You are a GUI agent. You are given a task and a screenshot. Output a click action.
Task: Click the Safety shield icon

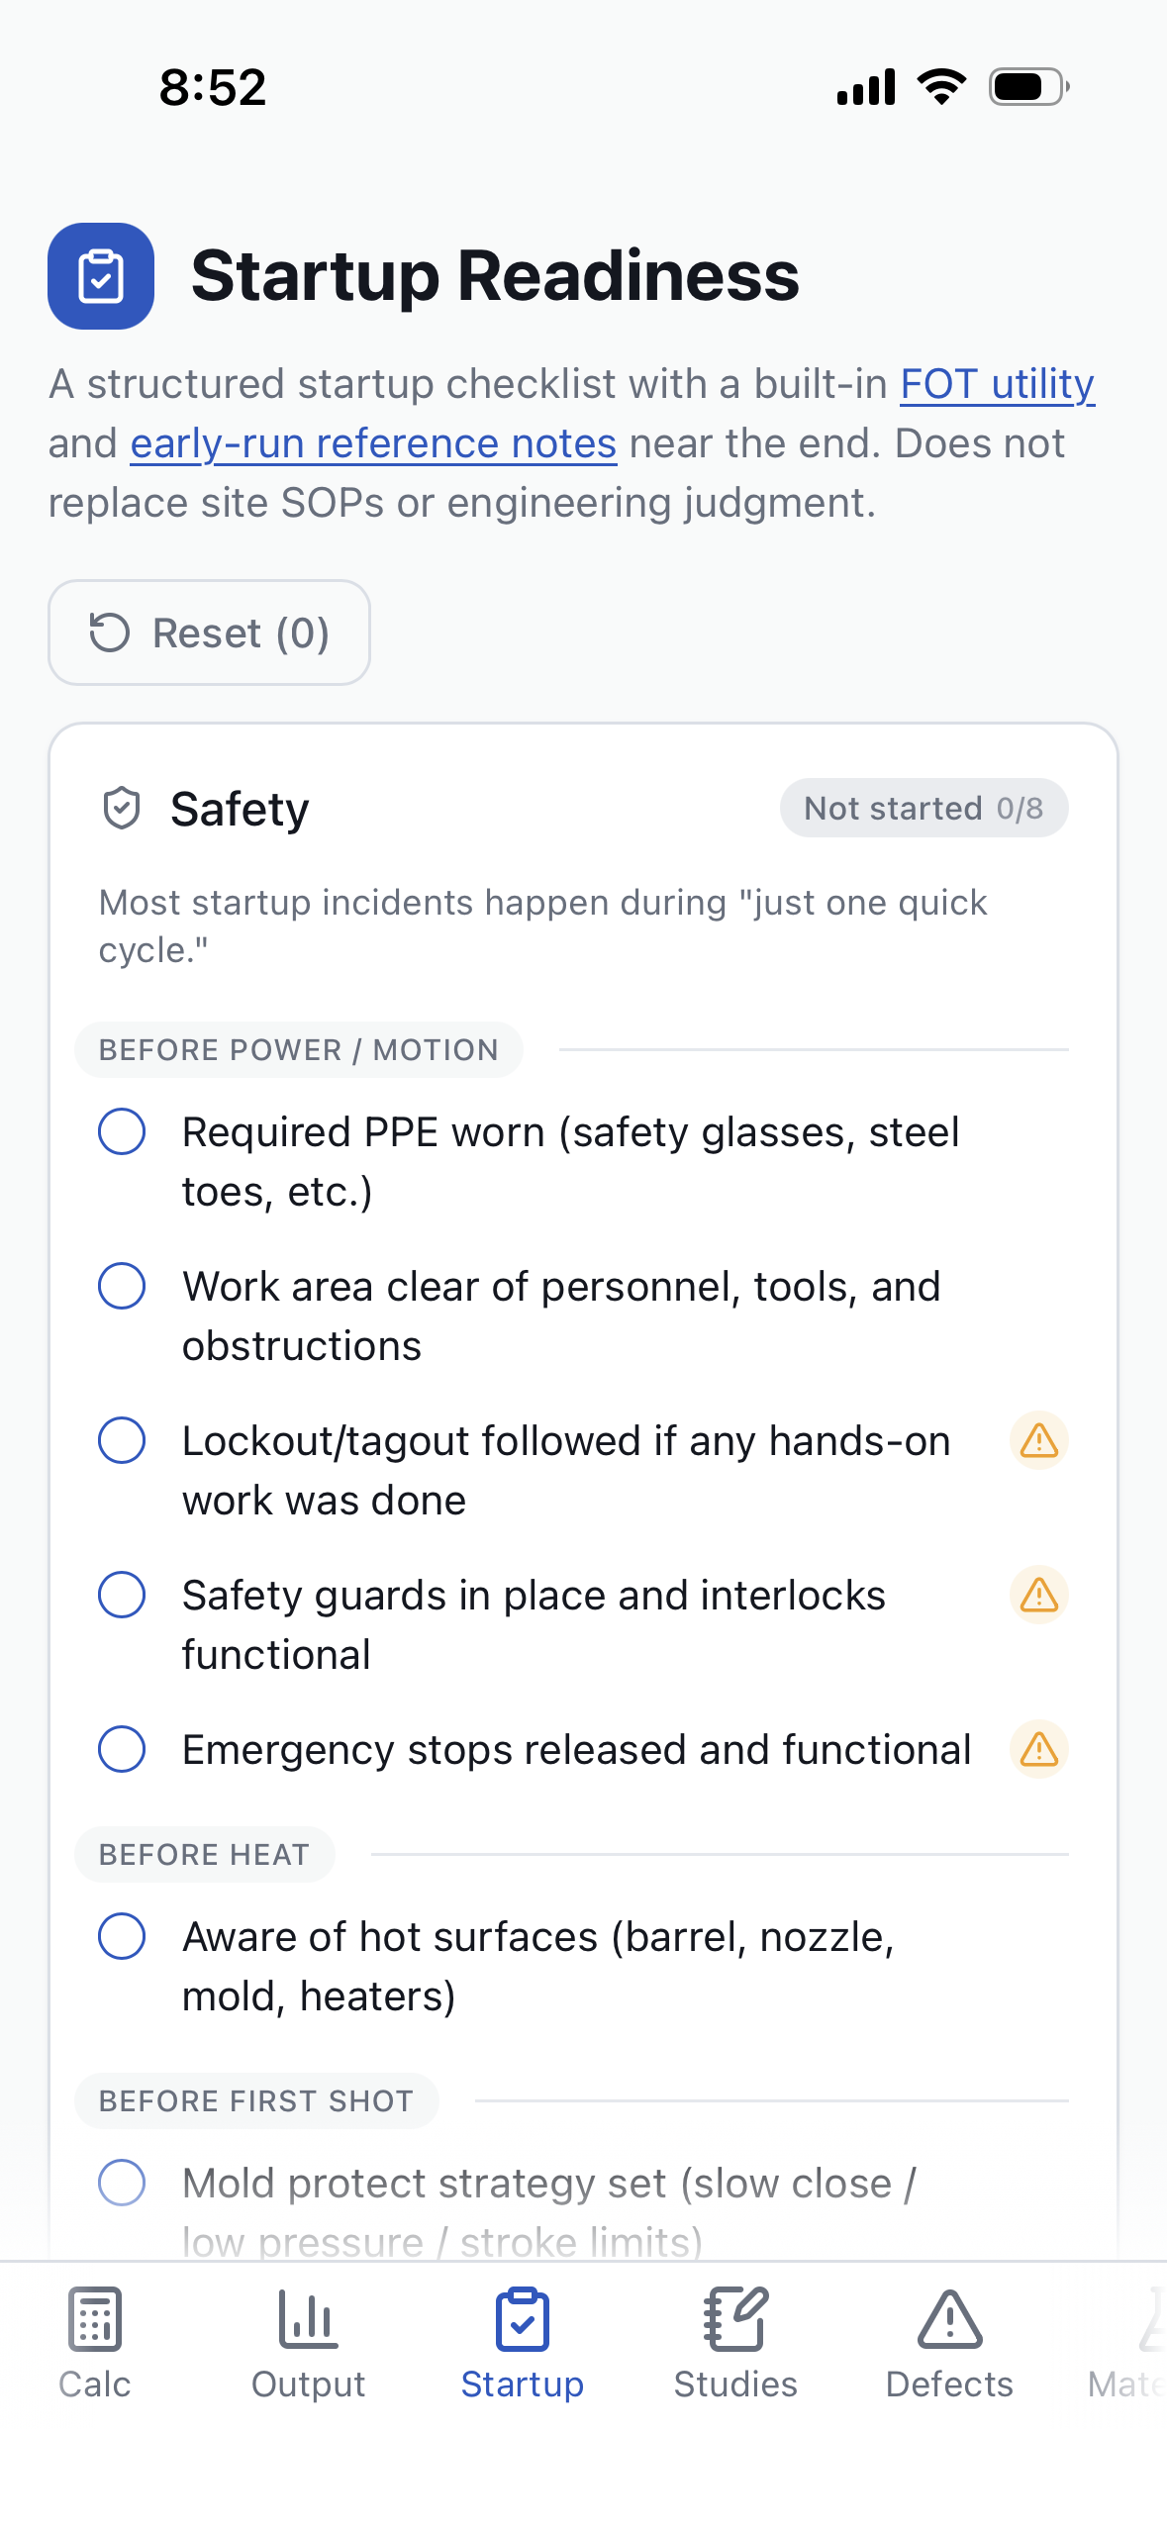(x=122, y=807)
